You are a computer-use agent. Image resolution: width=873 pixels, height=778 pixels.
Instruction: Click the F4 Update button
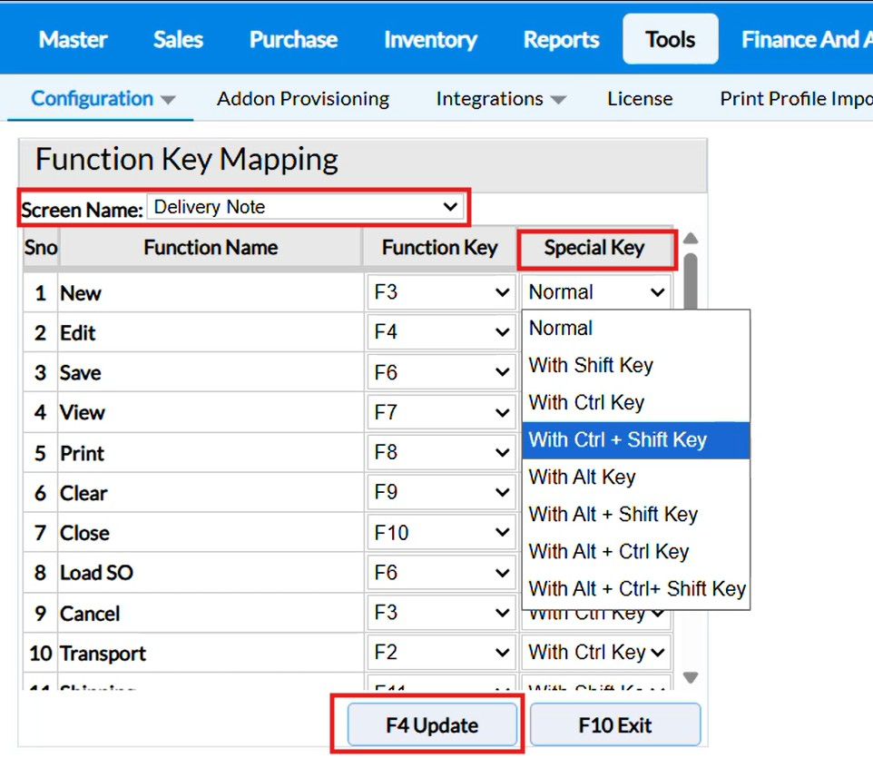[x=431, y=725]
